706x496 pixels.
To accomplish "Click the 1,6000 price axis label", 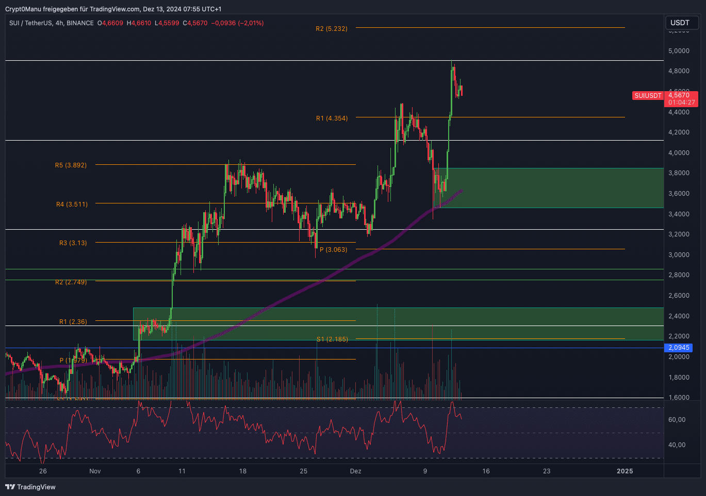I will (679, 398).
